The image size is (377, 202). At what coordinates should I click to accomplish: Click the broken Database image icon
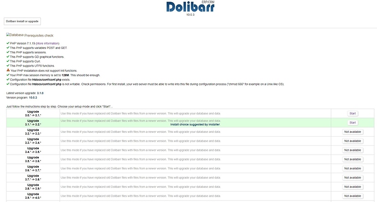tap(15, 35)
